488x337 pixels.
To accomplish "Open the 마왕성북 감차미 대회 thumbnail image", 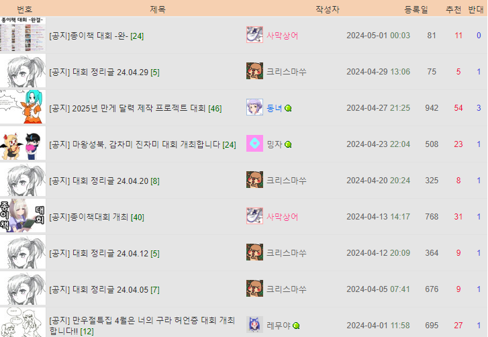I will point(23,144).
